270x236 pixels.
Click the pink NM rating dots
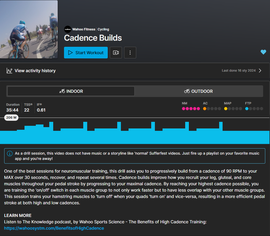[x=191, y=109]
